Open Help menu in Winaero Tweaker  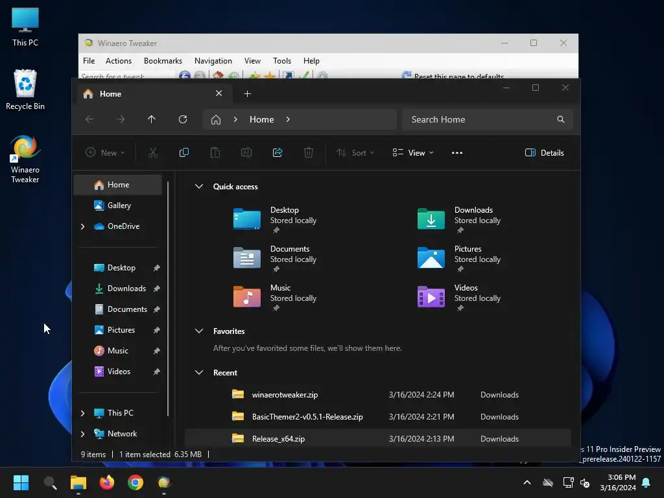[x=311, y=61]
